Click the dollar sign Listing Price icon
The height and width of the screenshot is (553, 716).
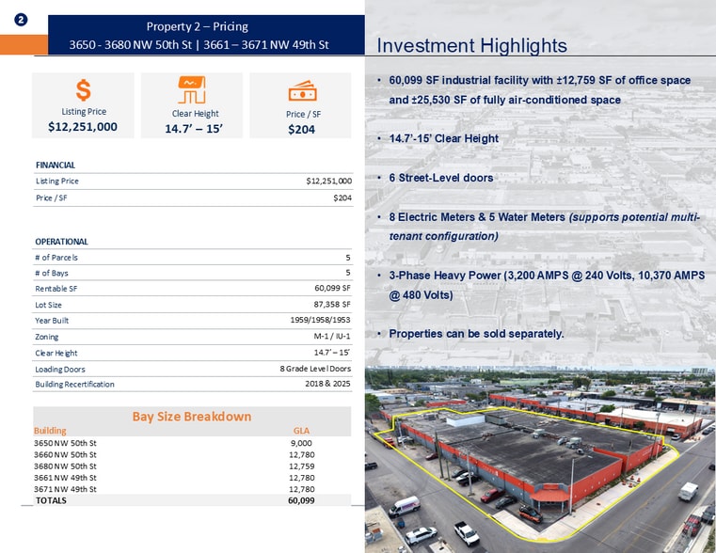[x=83, y=90]
